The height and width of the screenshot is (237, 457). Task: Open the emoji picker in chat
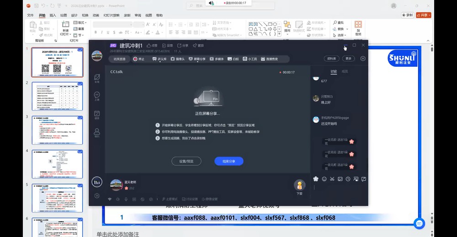click(x=324, y=179)
